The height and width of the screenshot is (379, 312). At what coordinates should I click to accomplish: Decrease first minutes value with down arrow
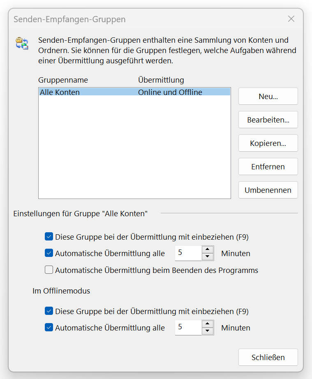(208, 257)
